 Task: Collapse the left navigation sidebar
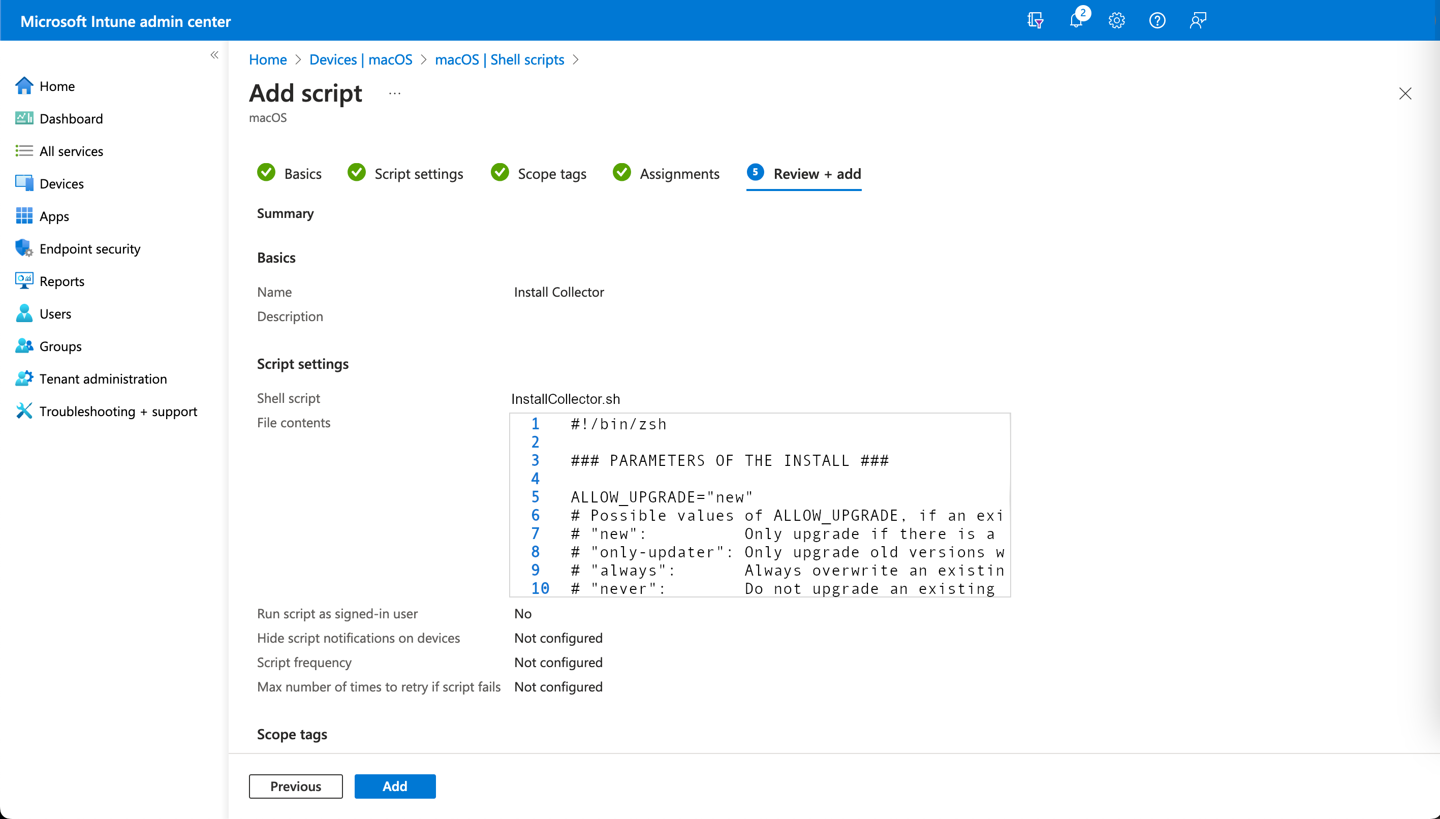tap(214, 54)
